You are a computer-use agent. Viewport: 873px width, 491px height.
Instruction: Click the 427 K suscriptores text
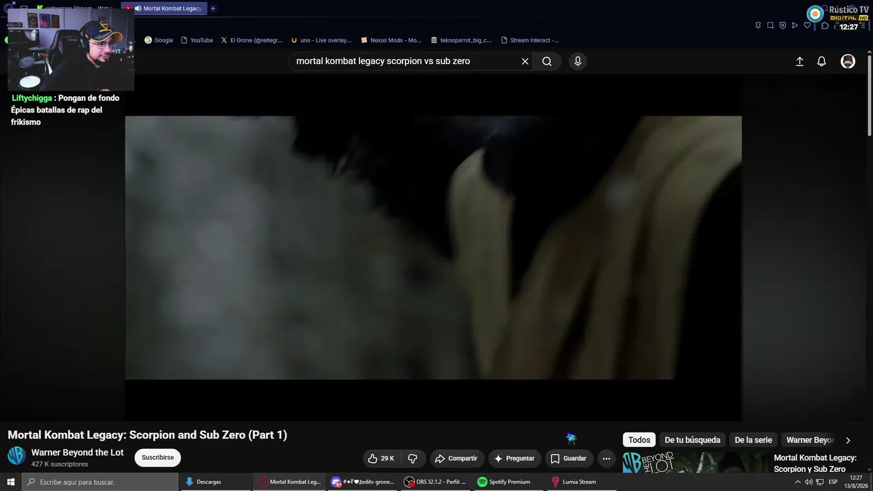point(60,464)
